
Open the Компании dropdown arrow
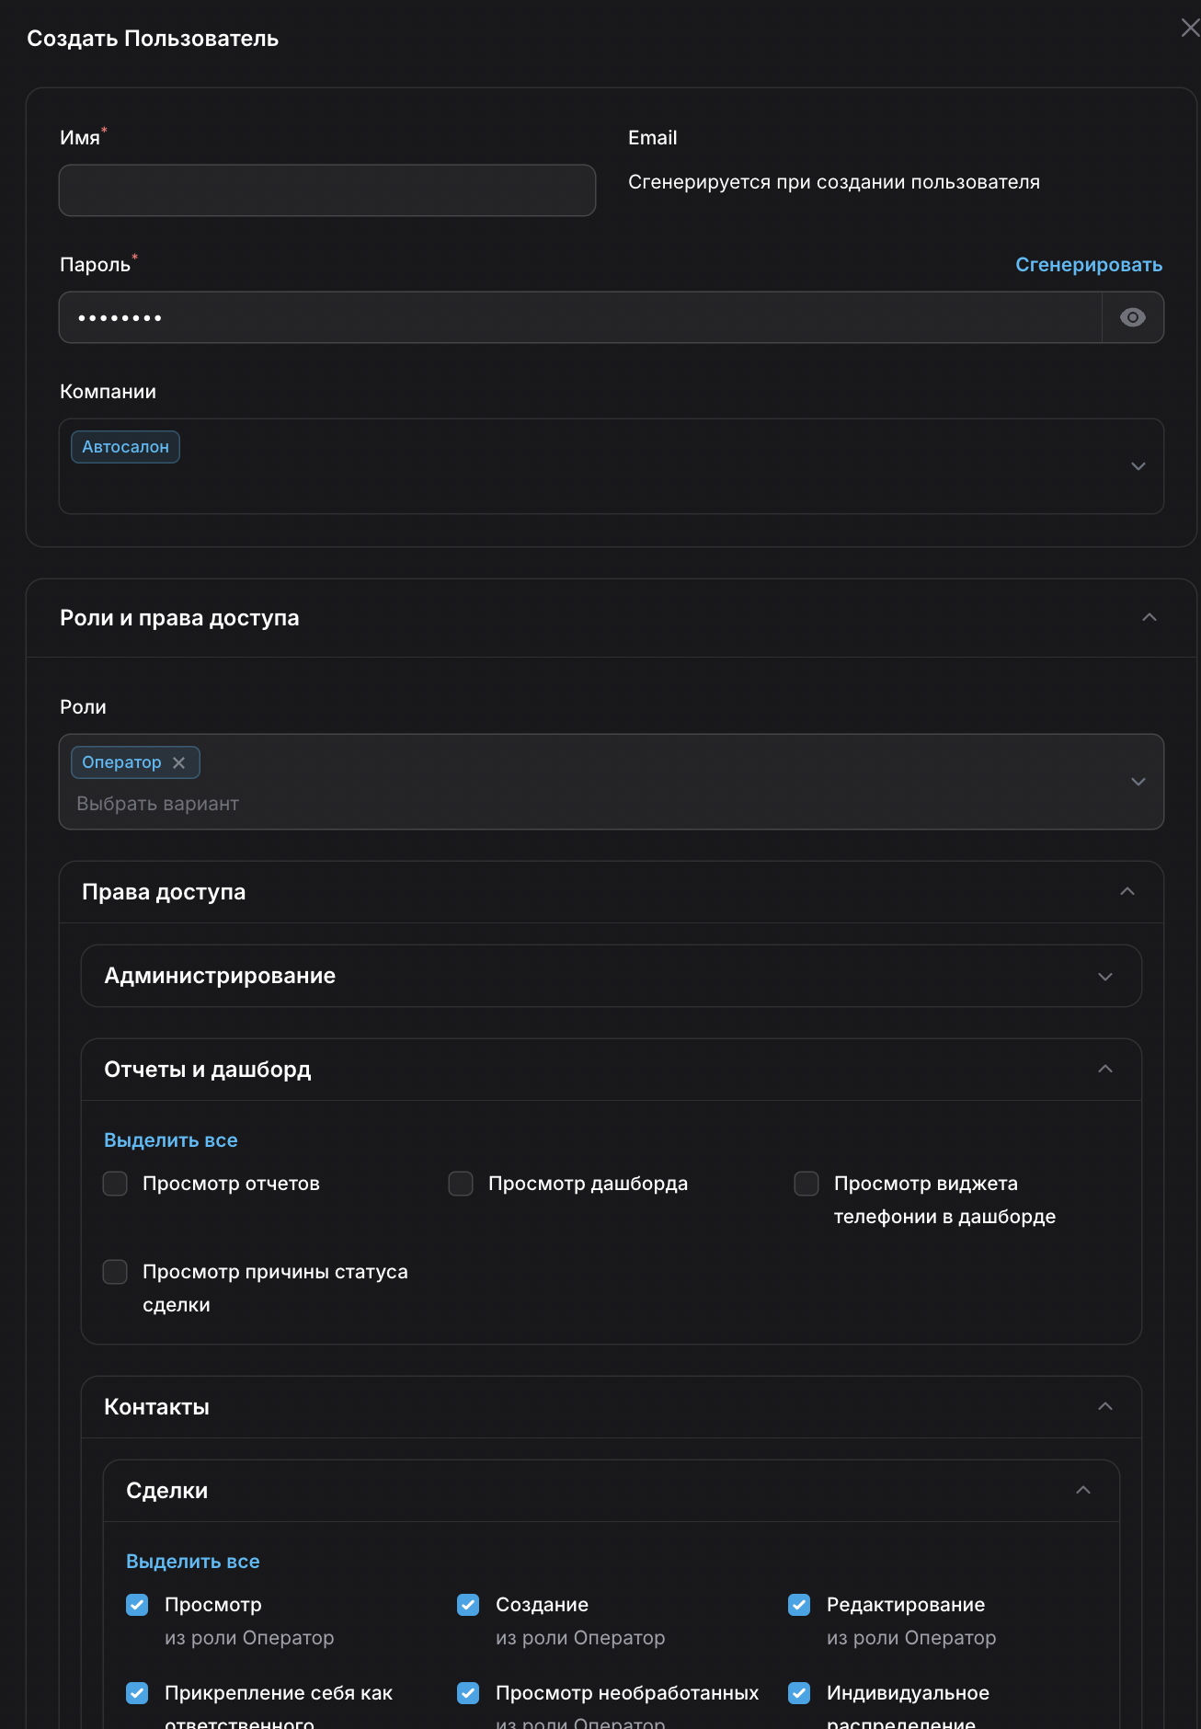tap(1138, 466)
